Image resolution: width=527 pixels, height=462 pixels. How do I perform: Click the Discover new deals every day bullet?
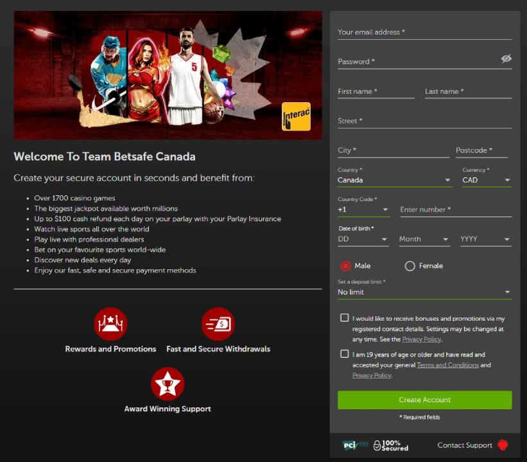point(83,260)
